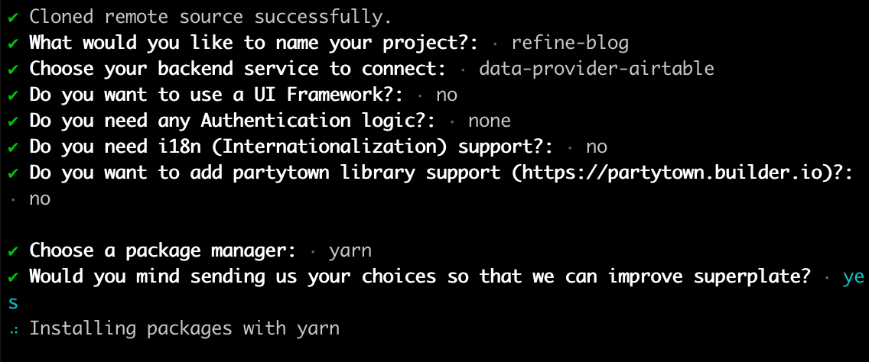Click the checkmark before Choose a package manager
Screen dimensions: 869x362
pyautogui.click(x=14, y=252)
